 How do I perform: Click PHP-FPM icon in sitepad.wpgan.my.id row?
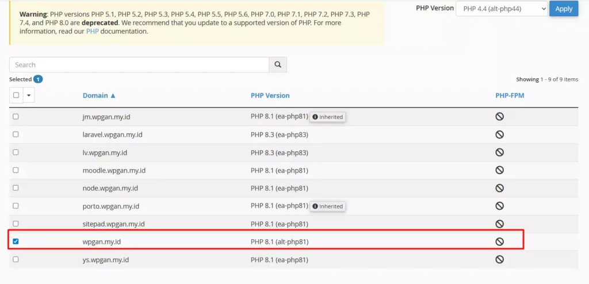[x=499, y=224]
